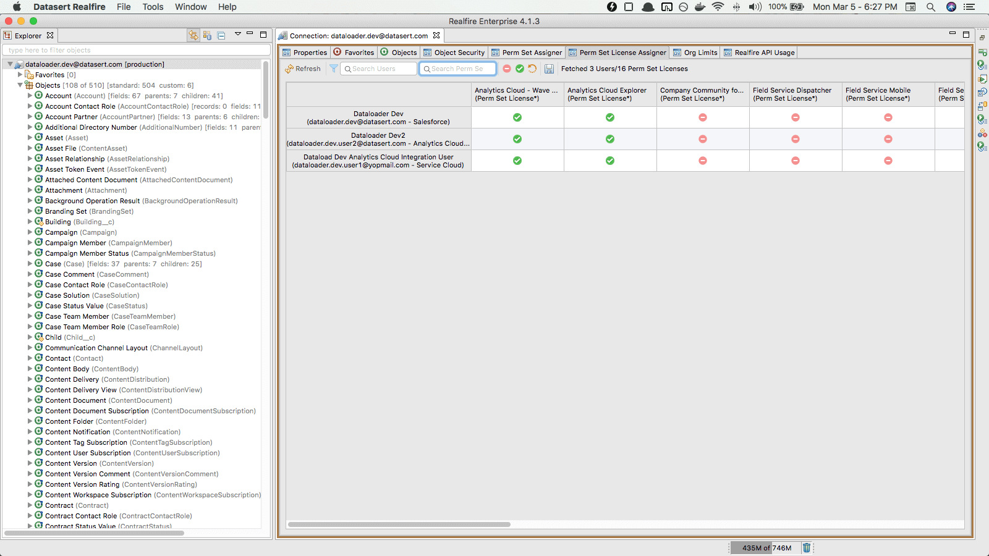Open the Perm Set Assigner tab

[x=527, y=53]
